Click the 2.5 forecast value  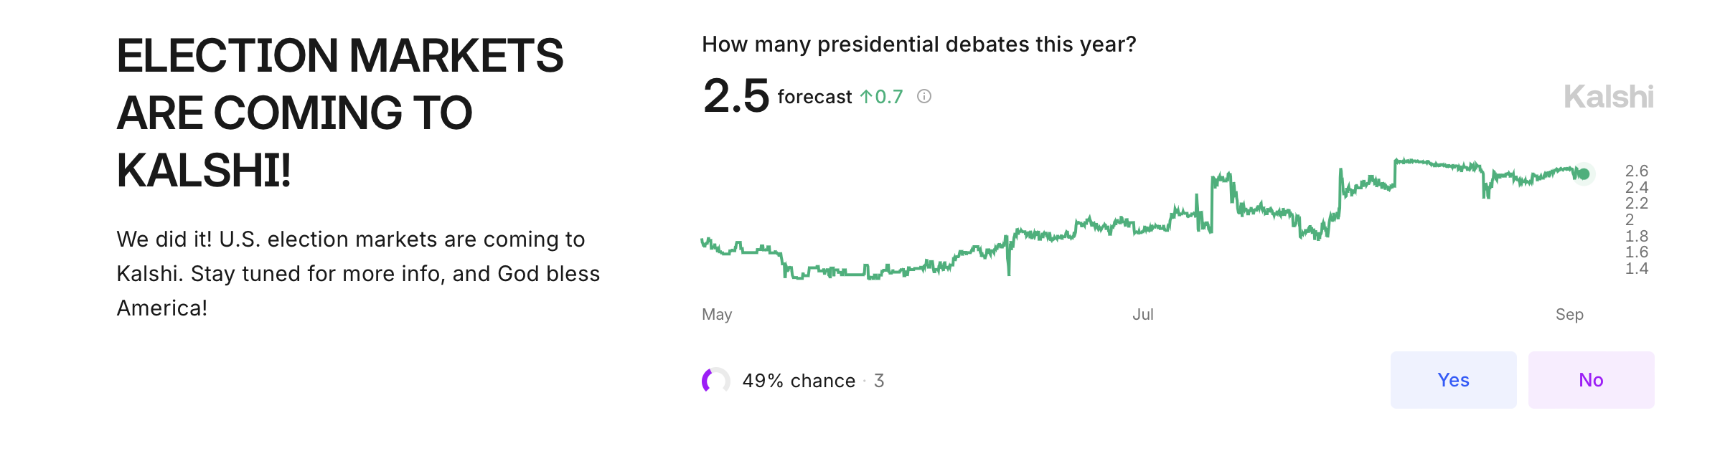[736, 95]
